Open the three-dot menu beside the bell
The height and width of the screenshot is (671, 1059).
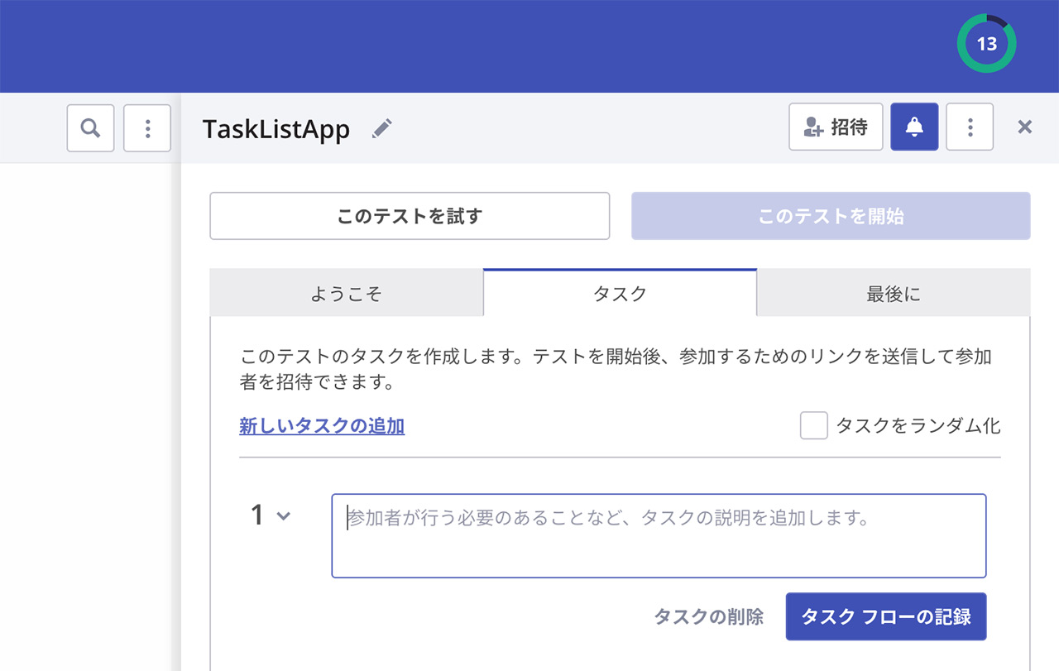tap(970, 127)
